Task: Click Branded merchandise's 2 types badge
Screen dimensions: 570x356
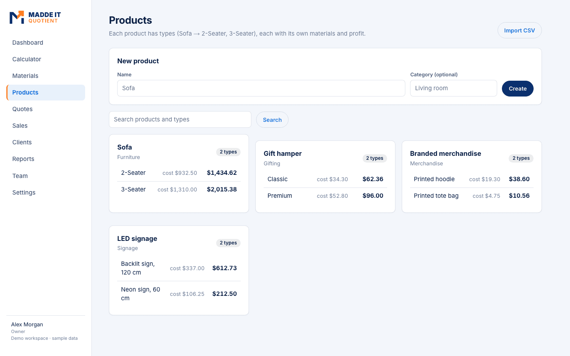Action: 521,158
